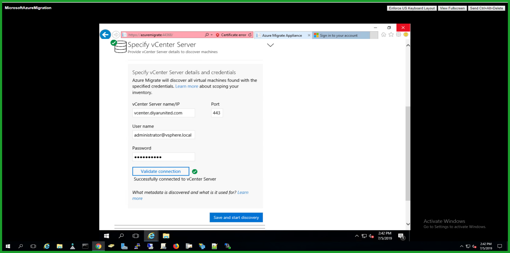Open Start menu in the VM's inner taskbar
Screen dimensions: 510x253
[x=107, y=236]
